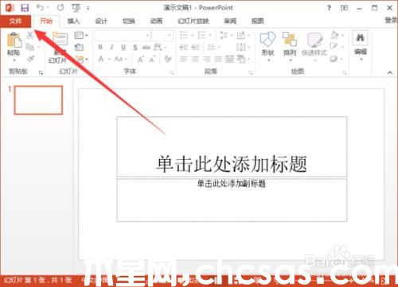The width and height of the screenshot is (398, 287).
Task: Click the slide Reset icon
Action: coord(79,47)
